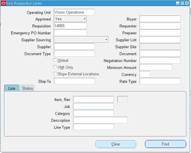Click the Oracle logo icon in title bar
Screen dimensions: 191x153
click(3, 3)
